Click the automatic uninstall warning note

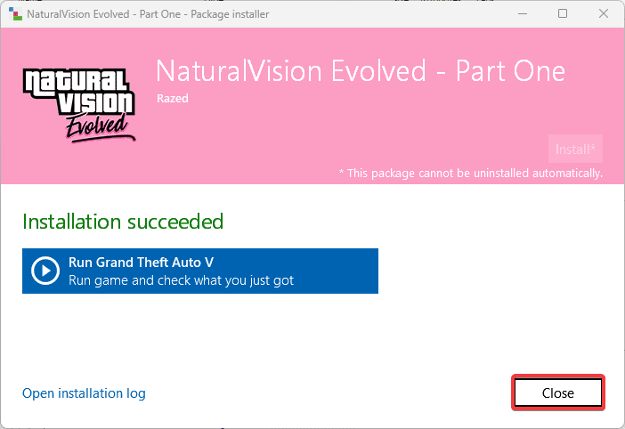470,173
